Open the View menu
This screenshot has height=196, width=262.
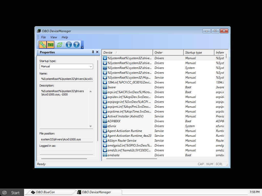pyautogui.click(x=53, y=37)
